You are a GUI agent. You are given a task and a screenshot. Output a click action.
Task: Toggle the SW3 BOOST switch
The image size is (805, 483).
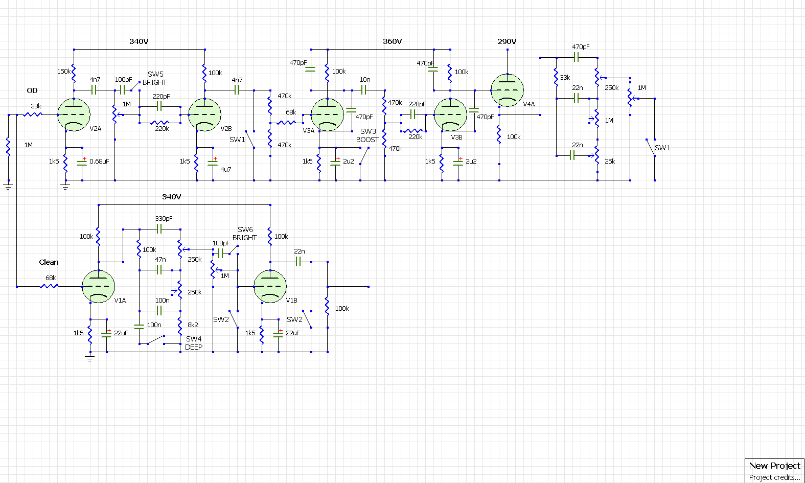coord(364,155)
